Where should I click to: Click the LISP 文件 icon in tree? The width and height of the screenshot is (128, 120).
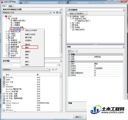coord(9,53)
